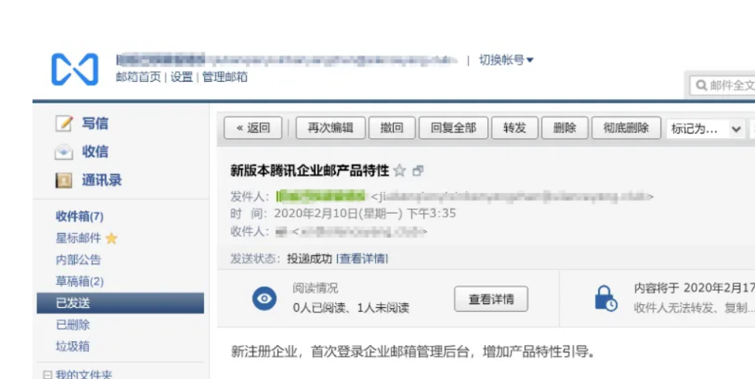Click the 阅读情况 label
The image size is (755, 379).
316,288
